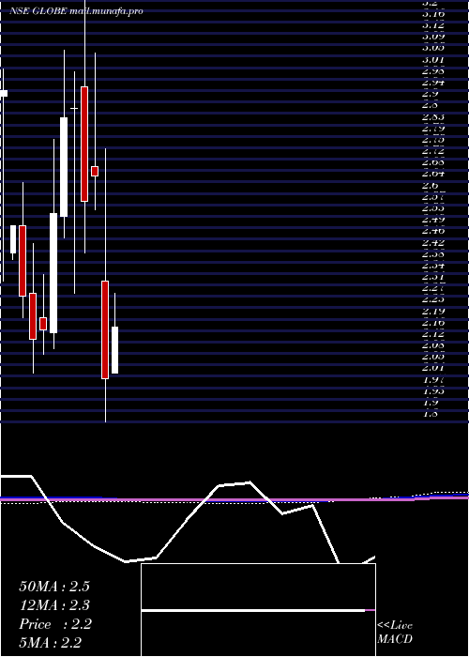Click the Price : 2.2 readout

[55, 624]
